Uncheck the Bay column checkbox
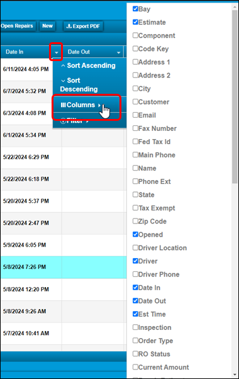The image size is (239, 379). tap(135, 9)
